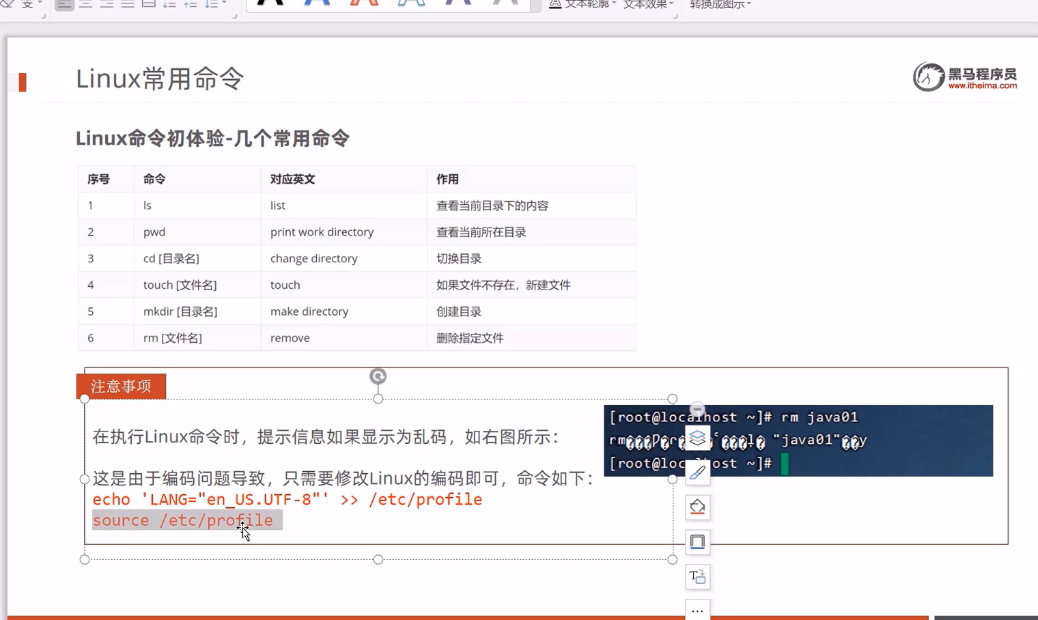This screenshot has width=1038, height=620.
Task: Click the list English name cell
Action: [x=344, y=206]
